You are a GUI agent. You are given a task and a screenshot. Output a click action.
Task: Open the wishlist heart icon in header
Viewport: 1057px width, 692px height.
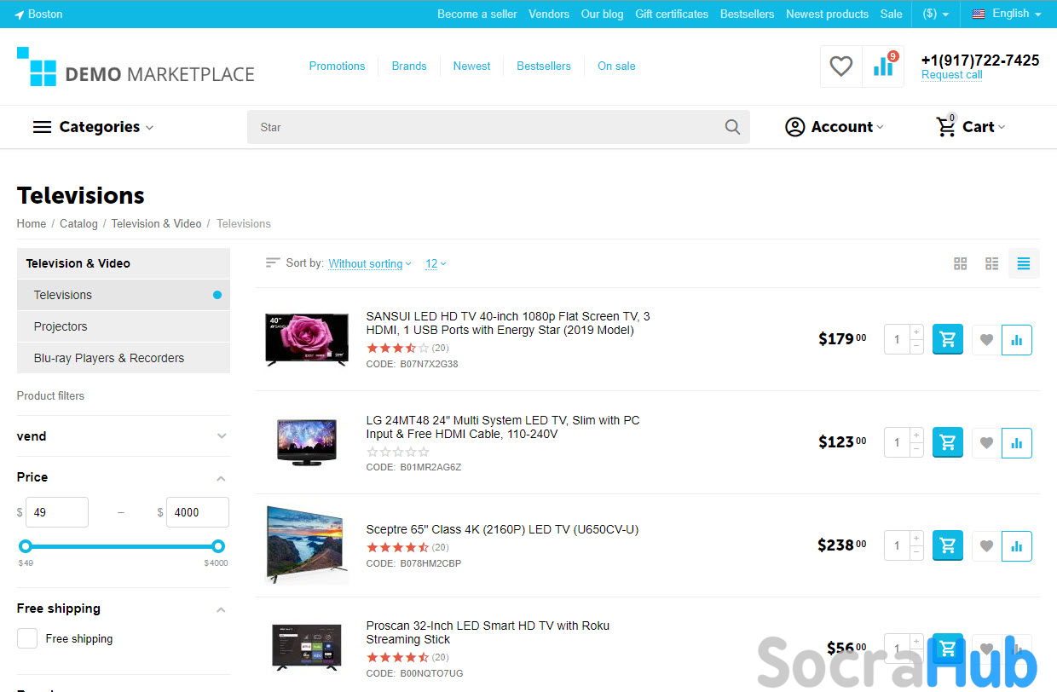point(841,66)
